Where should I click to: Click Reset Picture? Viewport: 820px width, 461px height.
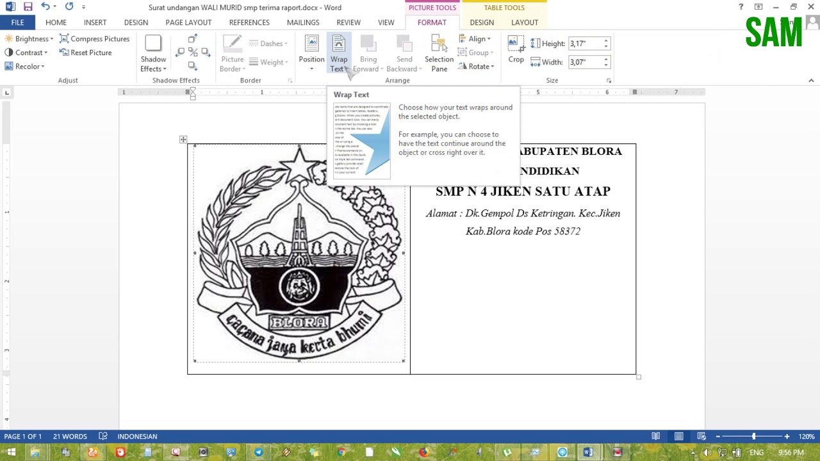tap(85, 53)
